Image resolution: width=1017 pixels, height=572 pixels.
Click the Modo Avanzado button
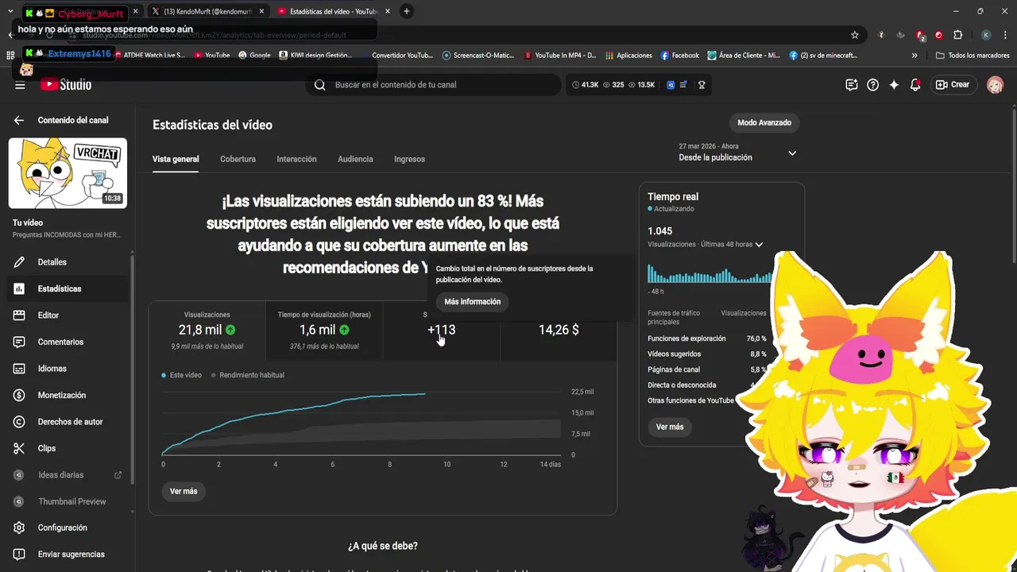tap(764, 123)
